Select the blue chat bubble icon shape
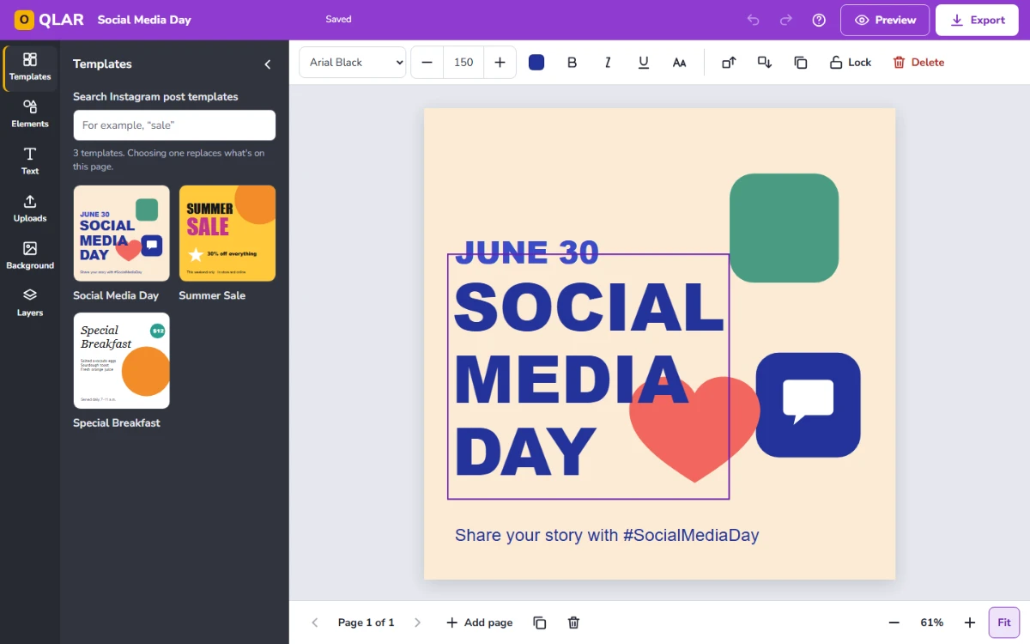Image resolution: width=1030 pixels, height=644 pixels. pos(808,404)
